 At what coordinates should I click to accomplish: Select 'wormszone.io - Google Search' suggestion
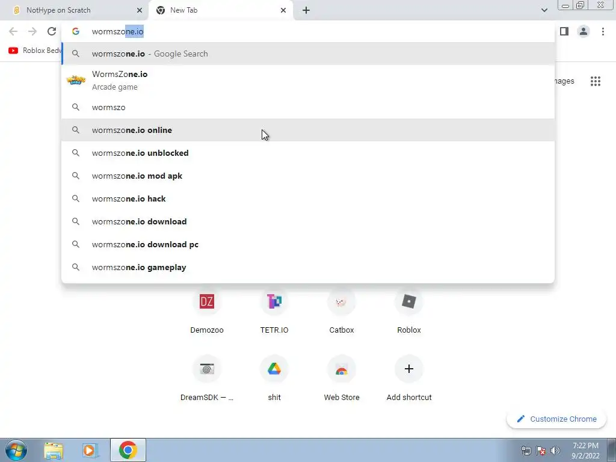(x=308, y=54)
